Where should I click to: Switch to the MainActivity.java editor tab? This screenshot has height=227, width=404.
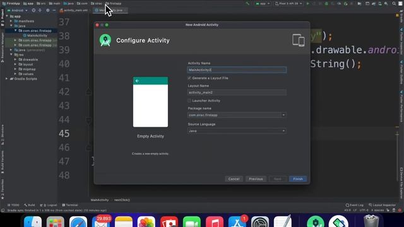click(x=111, y=10)
